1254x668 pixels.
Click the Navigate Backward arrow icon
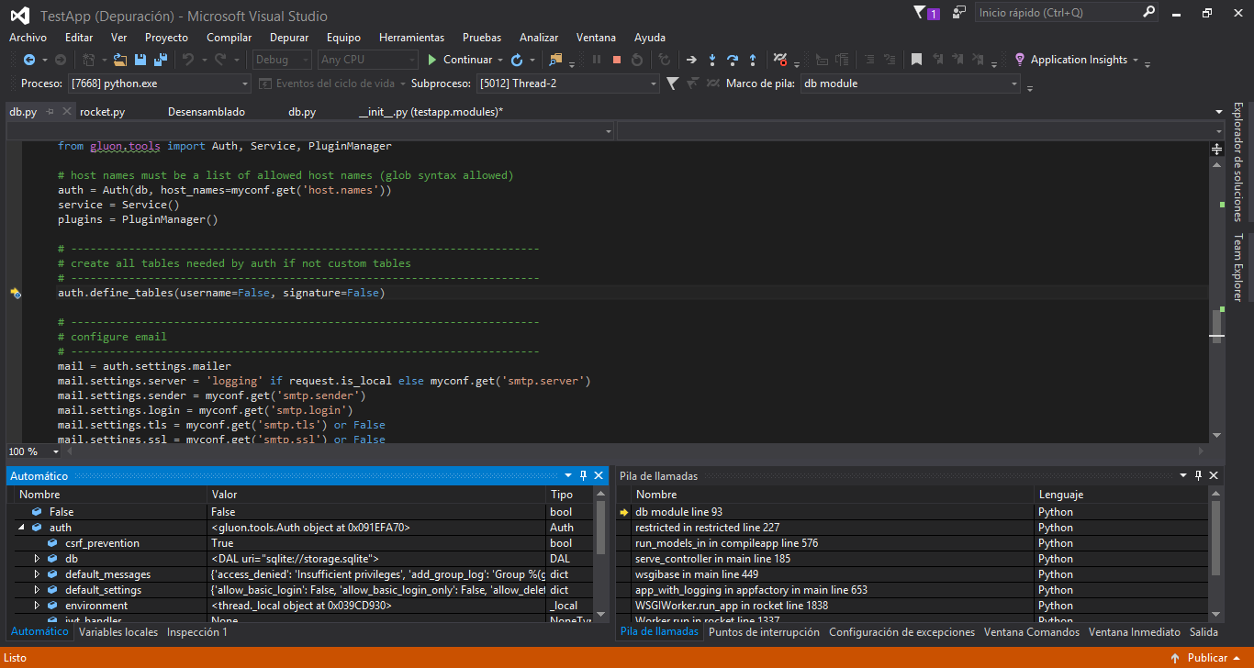(x=29, y=60)
